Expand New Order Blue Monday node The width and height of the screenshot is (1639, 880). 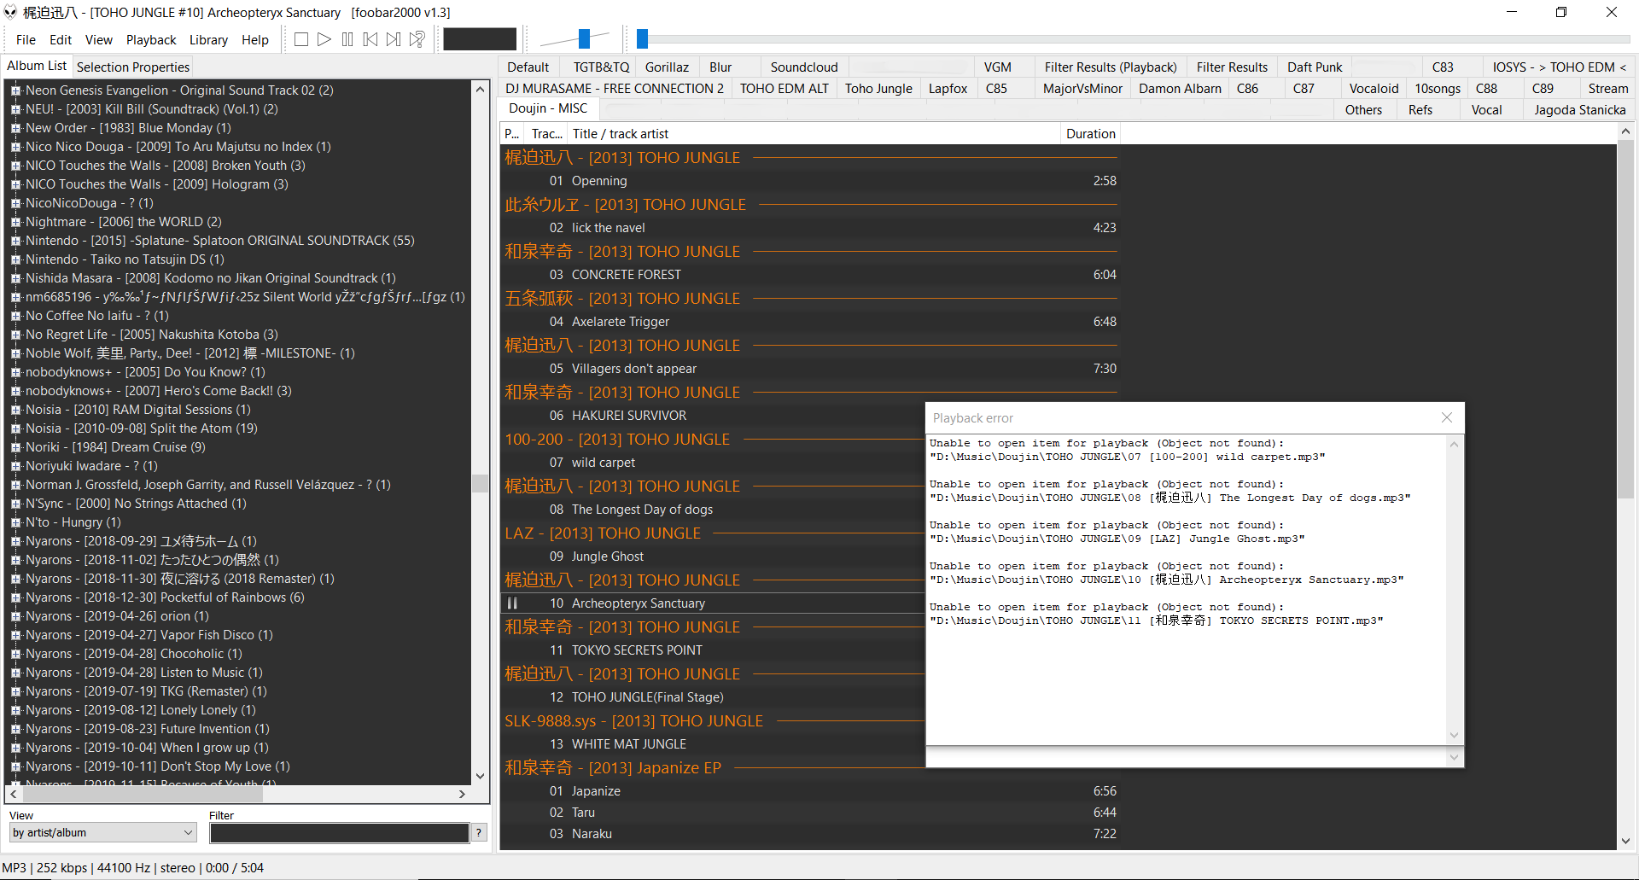pos(15,128)
